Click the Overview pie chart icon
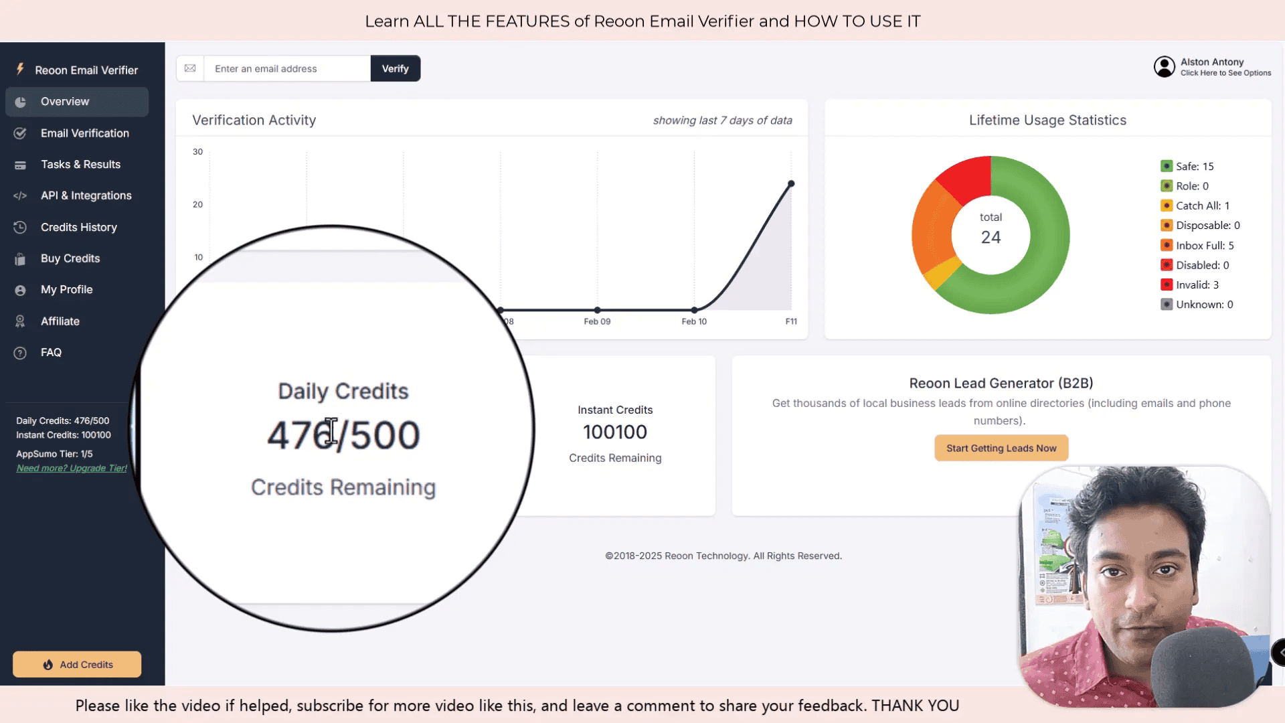 pos(20,102)
